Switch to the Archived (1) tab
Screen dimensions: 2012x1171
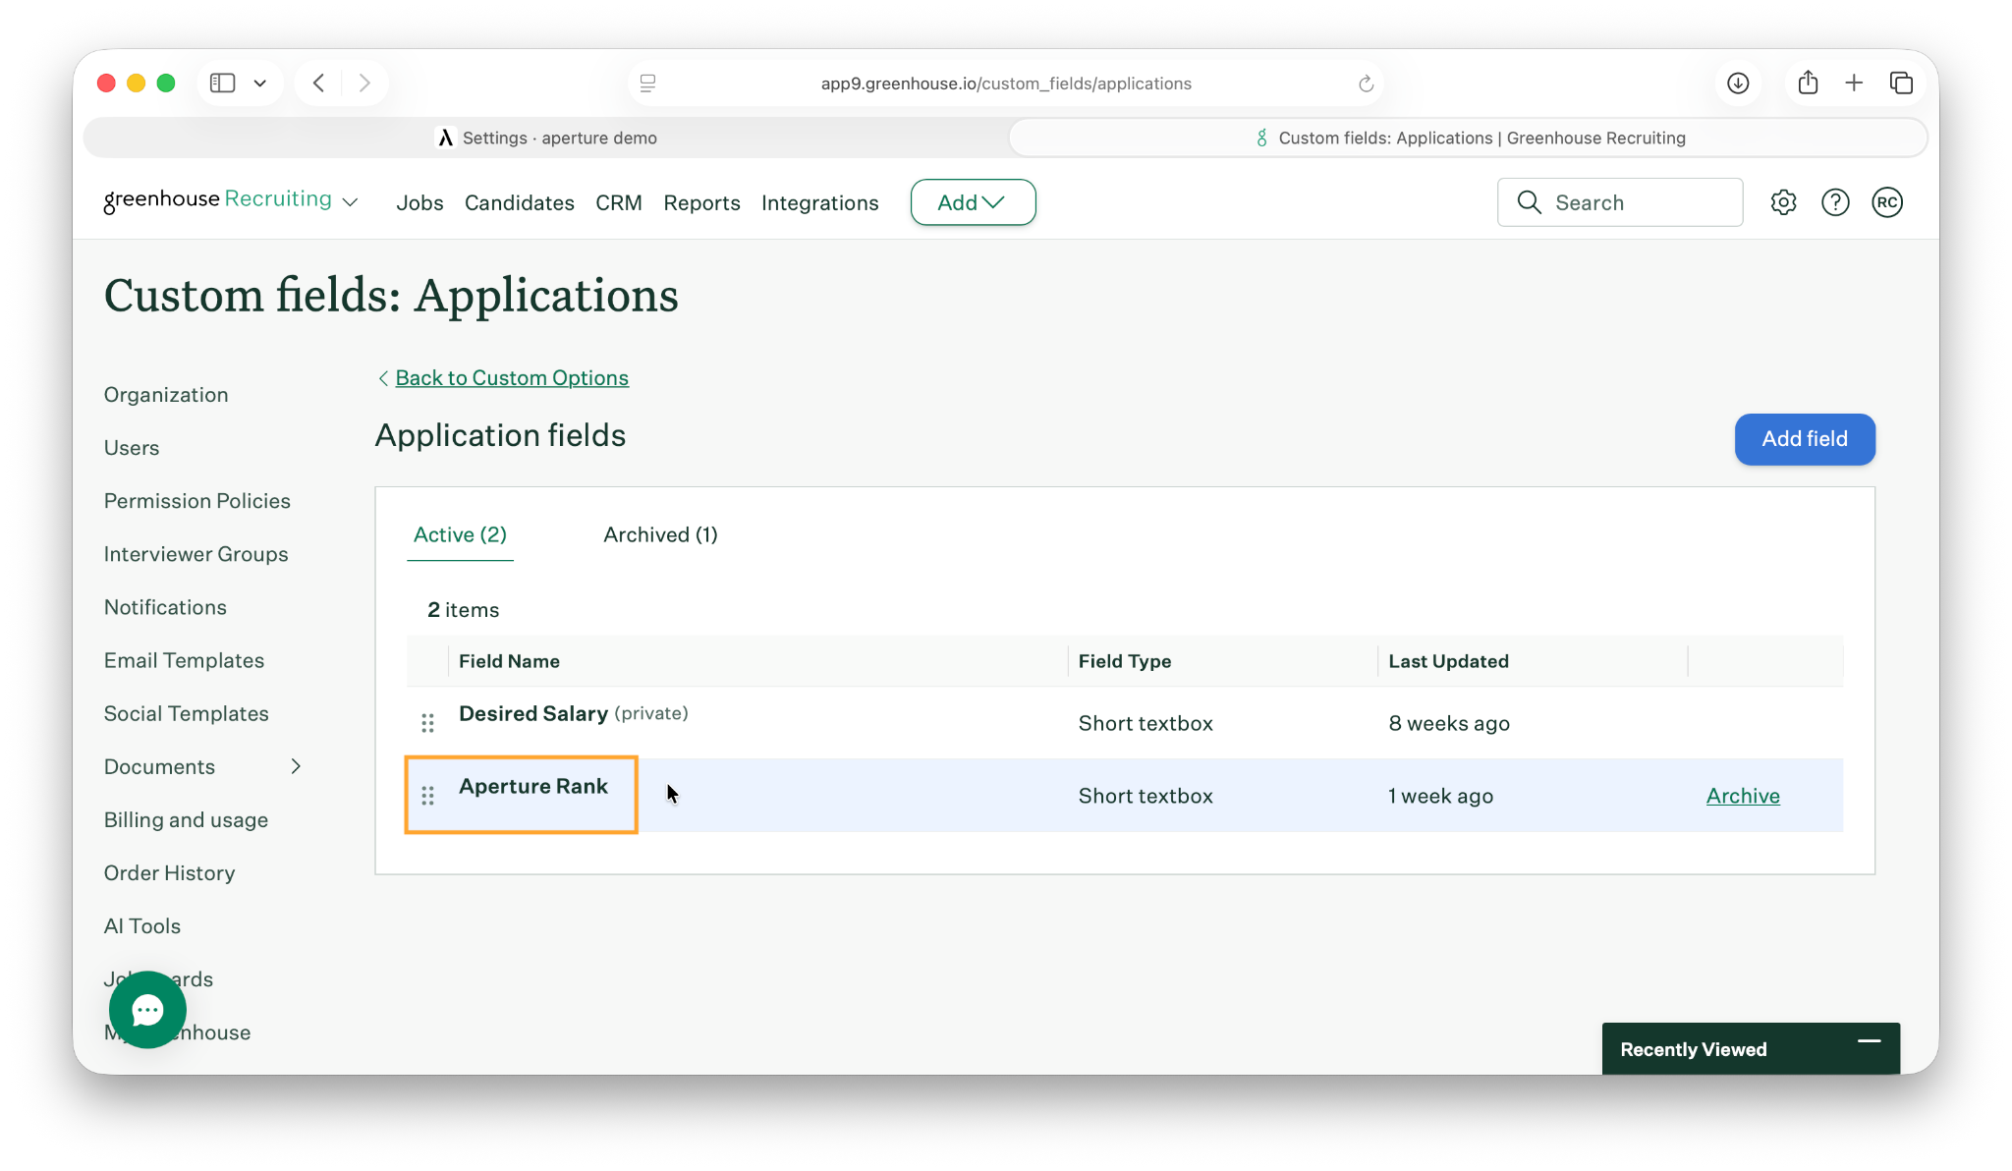[x=660, y=535]
